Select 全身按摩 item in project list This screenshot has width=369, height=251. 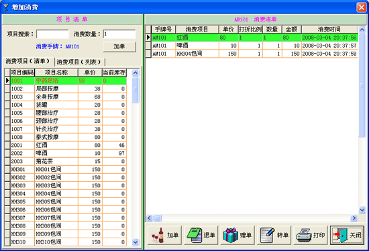coord(66,97)
